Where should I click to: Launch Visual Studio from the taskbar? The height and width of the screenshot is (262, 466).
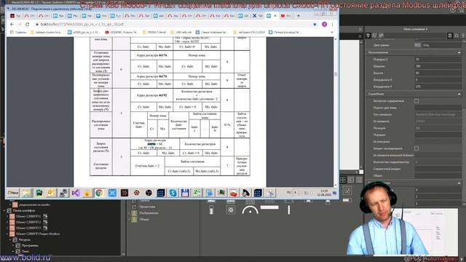tap(76, 193)
